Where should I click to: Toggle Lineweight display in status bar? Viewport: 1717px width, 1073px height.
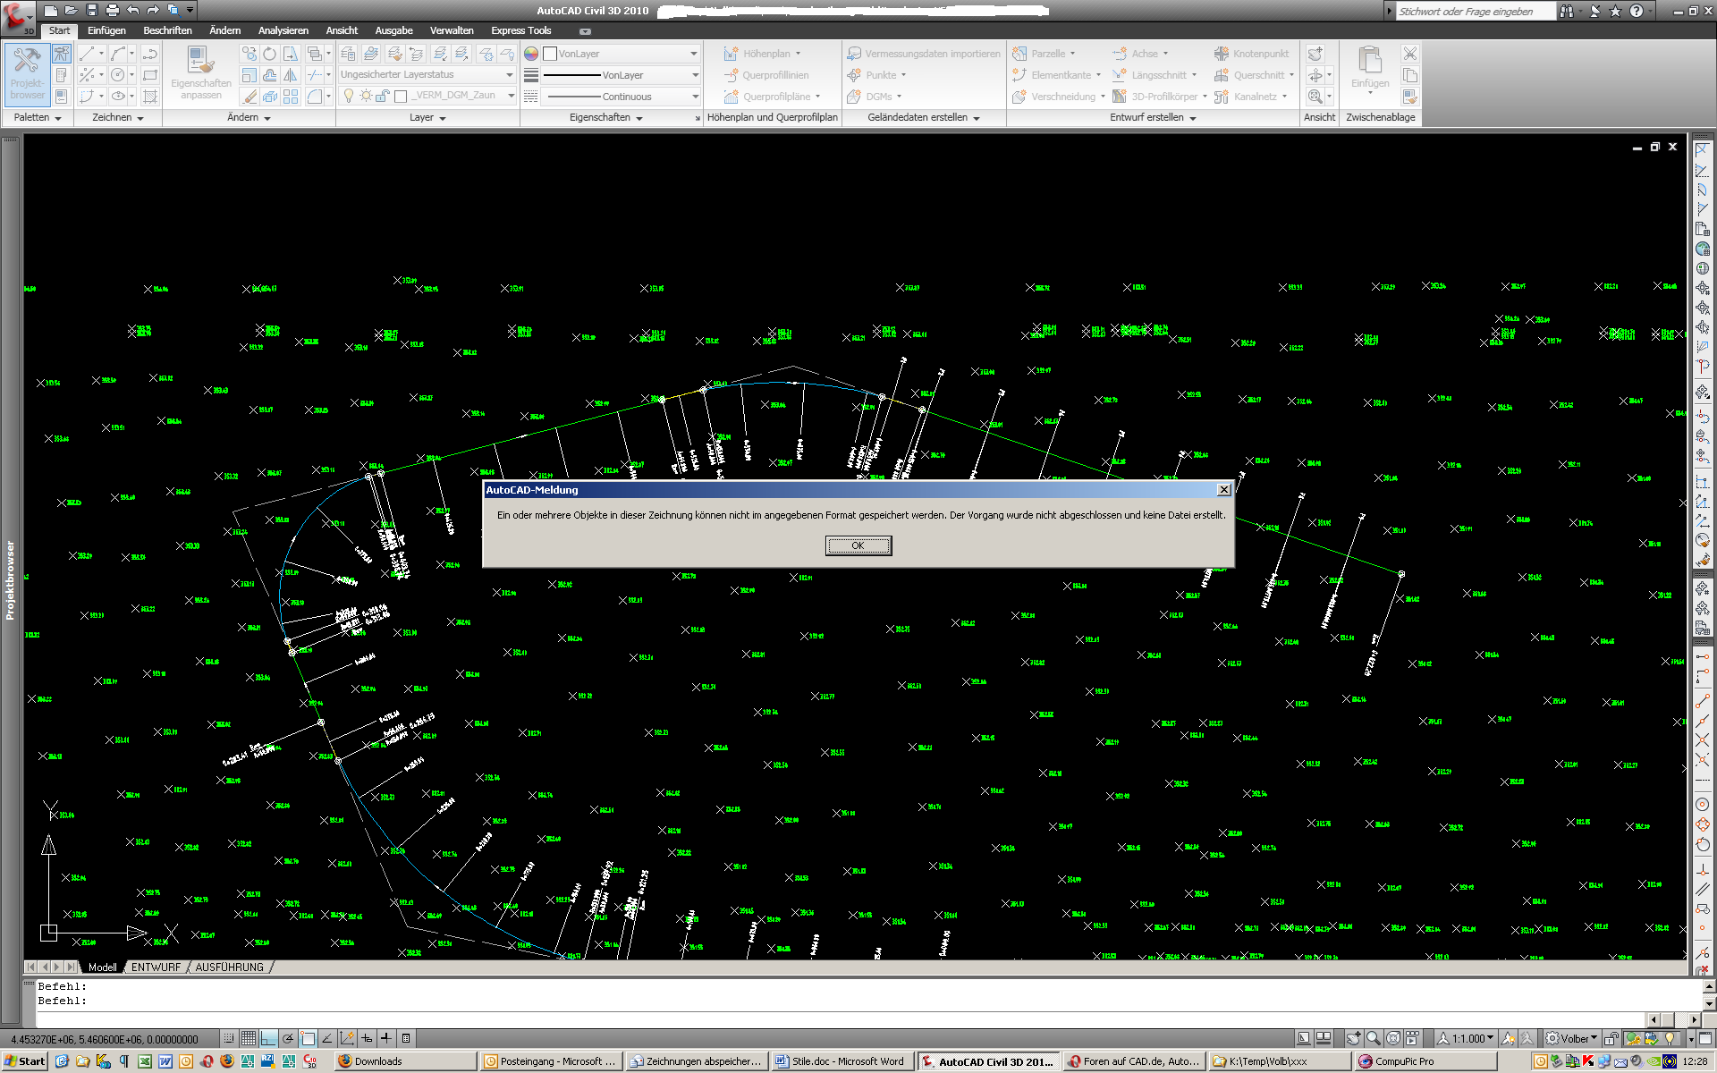click(386, 1038)
